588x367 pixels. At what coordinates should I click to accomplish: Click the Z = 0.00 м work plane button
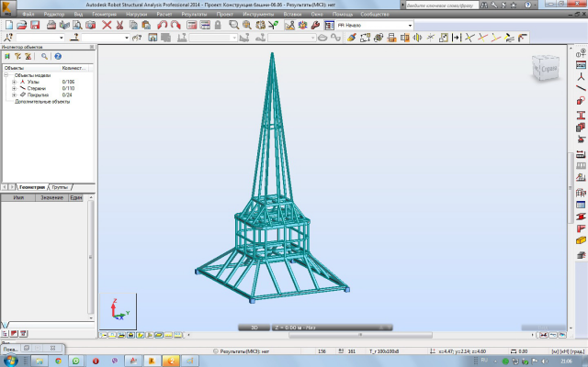(332, 328)
